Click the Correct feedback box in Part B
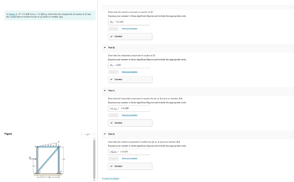Image resolution: width=294 pixels, height=182 pixels. coord(130,80)
